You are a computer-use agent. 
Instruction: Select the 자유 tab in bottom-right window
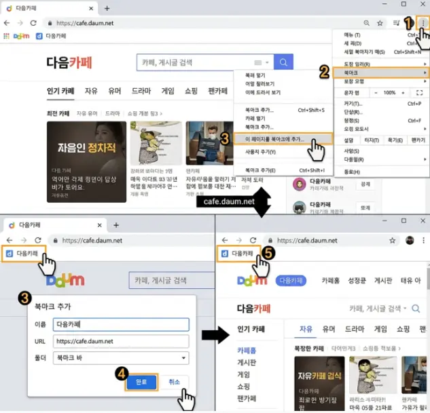click(306, 329)
